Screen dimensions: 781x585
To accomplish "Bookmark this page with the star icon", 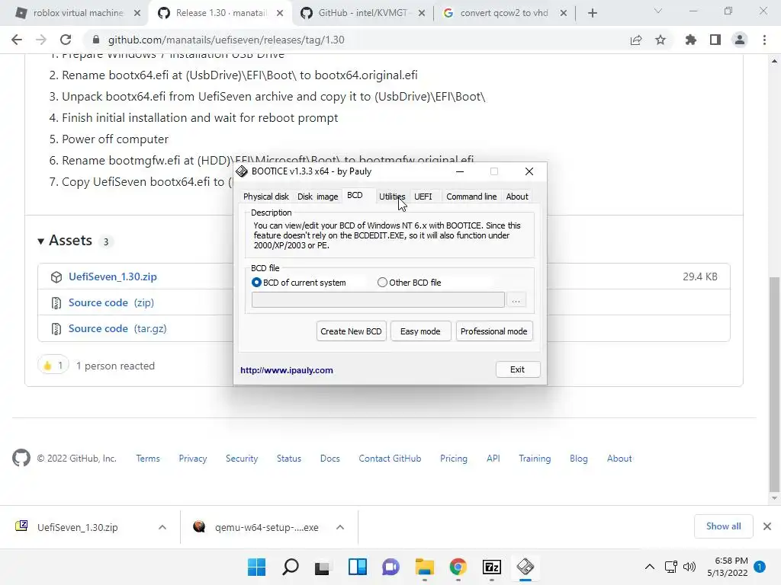I will [660, 40].
